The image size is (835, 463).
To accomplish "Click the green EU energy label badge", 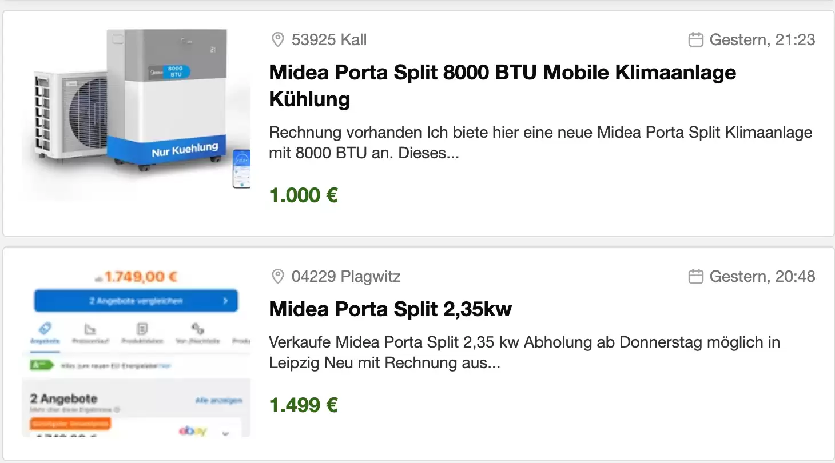I will coord(42,365).
